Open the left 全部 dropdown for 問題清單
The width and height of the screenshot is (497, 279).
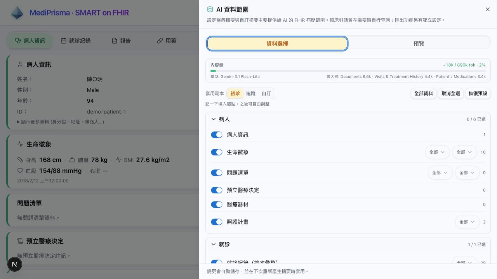click(440, 173)
